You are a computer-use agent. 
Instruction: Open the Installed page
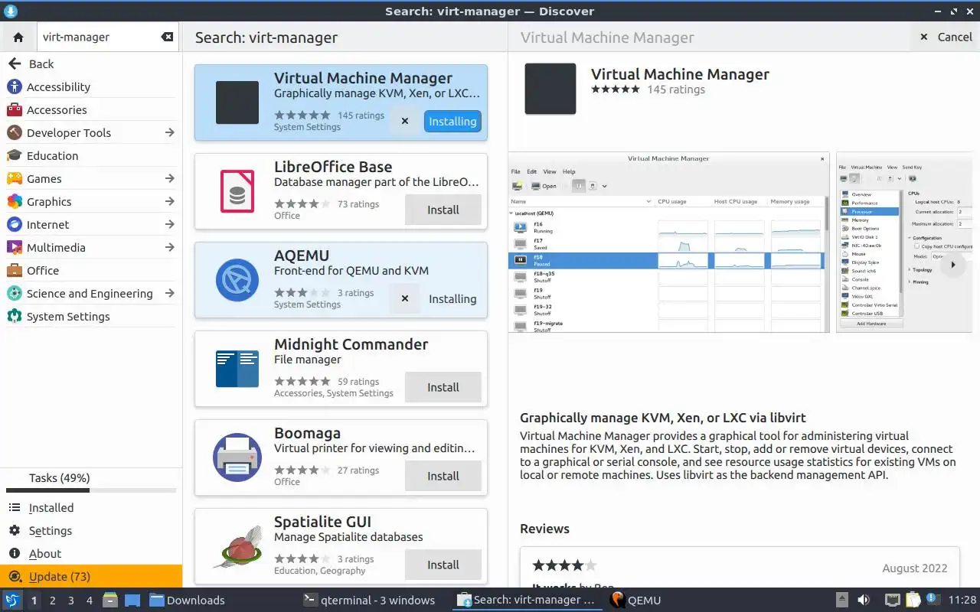91,508
